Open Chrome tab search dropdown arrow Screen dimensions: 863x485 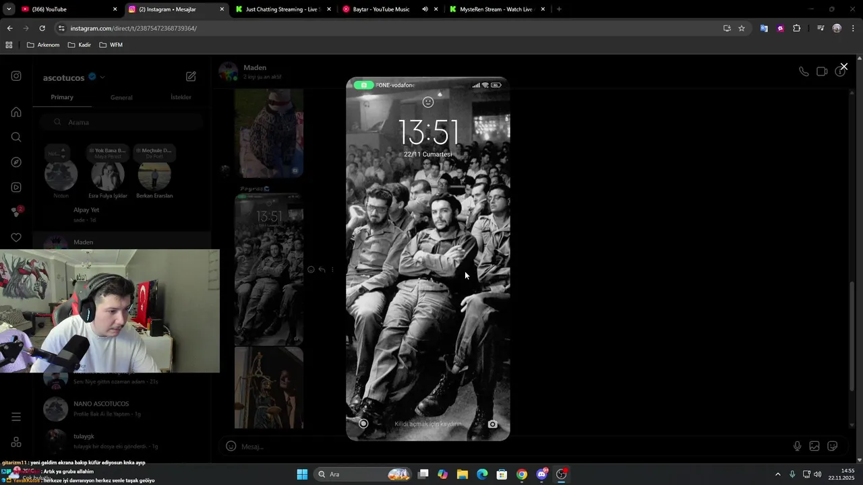coord(8,9)
